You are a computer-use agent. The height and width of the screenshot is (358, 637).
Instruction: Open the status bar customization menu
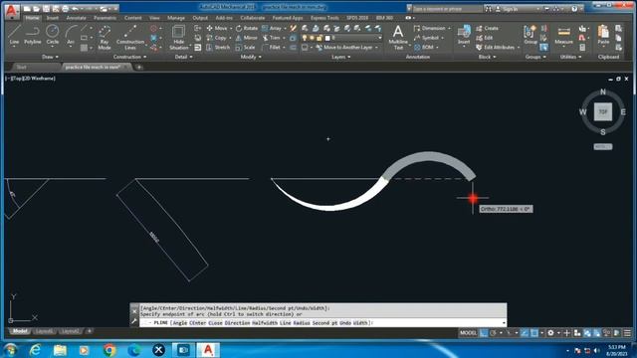point(627,333)
